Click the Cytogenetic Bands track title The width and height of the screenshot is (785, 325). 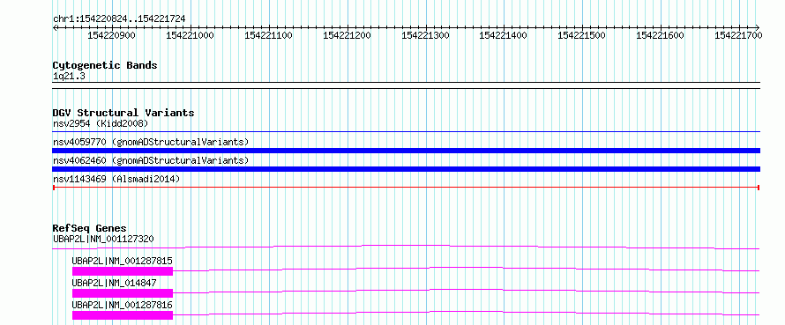point(105,65)
